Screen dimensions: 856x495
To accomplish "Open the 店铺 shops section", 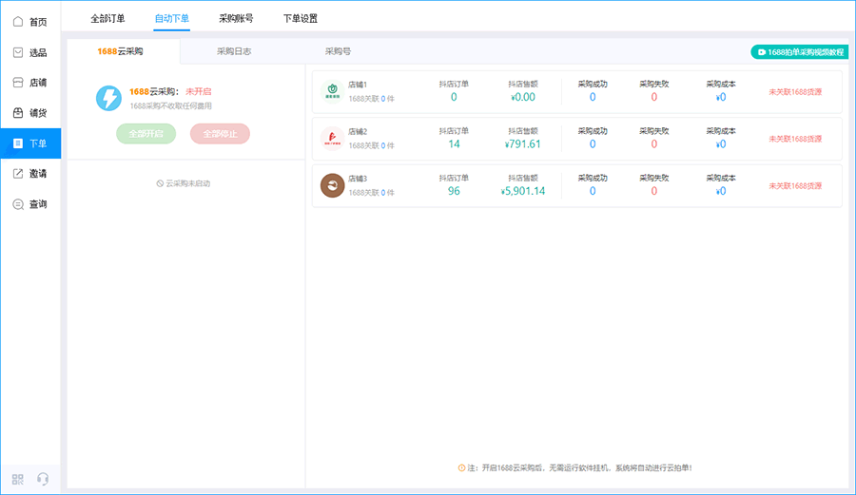I will 30,83.
